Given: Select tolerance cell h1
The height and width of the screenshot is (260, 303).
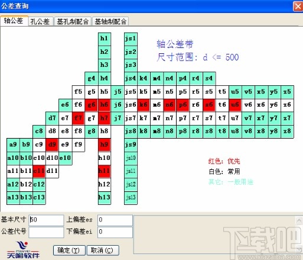Looking at the screenshot, I should [105, 39].
